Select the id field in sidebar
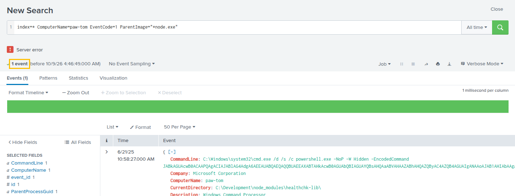This screenshot has height=196, width=515. 13,184
